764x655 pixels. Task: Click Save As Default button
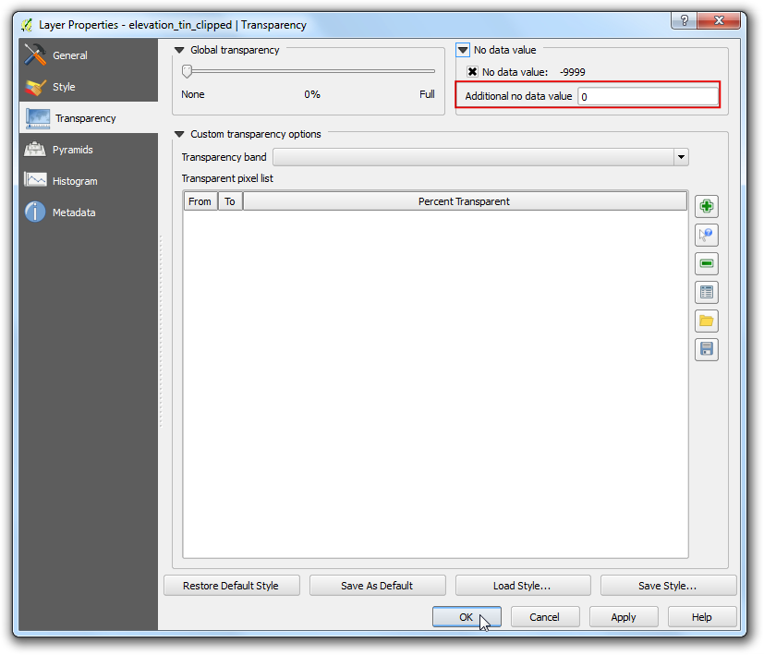[377, 586]
